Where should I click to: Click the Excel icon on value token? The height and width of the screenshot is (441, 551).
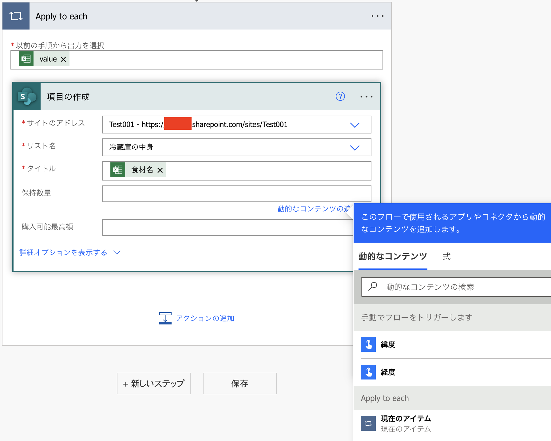26,59
